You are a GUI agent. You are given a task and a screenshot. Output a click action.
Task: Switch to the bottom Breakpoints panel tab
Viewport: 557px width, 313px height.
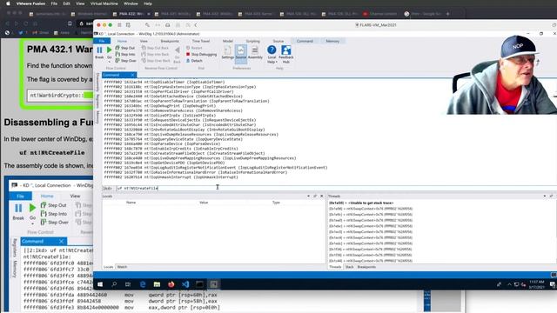(366, 267)
